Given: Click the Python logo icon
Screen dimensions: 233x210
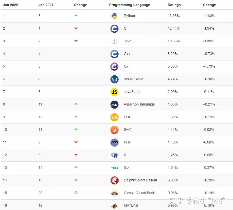Looking at the screenshot, I should (114, 16).
